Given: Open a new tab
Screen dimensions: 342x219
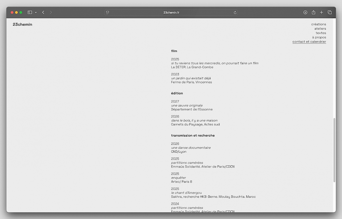Looking at the screenshot, I should pos(321,12).
